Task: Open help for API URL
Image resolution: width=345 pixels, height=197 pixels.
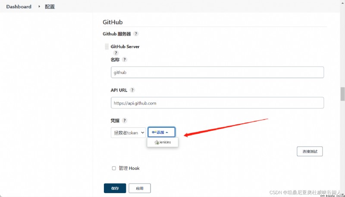Action: pyautogui.click(x=132, y=90)
